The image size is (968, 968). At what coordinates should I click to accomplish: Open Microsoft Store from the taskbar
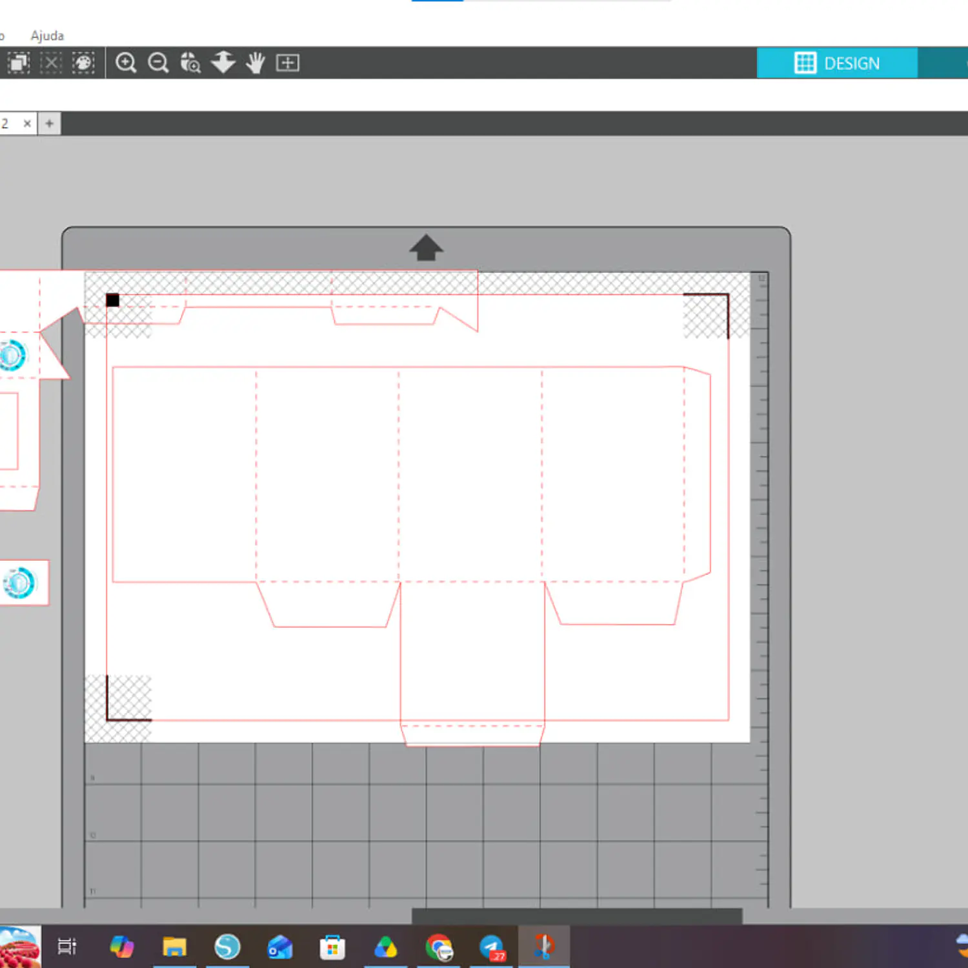pyautogui.click(x=332, y=947)
